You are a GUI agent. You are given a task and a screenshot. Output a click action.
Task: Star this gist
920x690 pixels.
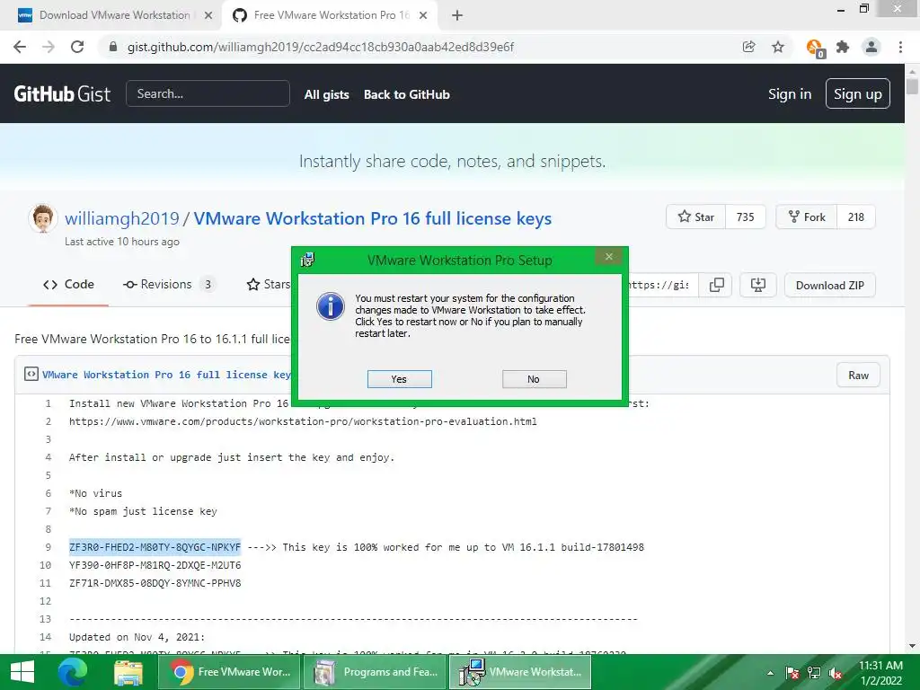point(696,217)
